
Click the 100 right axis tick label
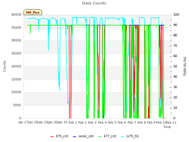(x=176, y=14)
